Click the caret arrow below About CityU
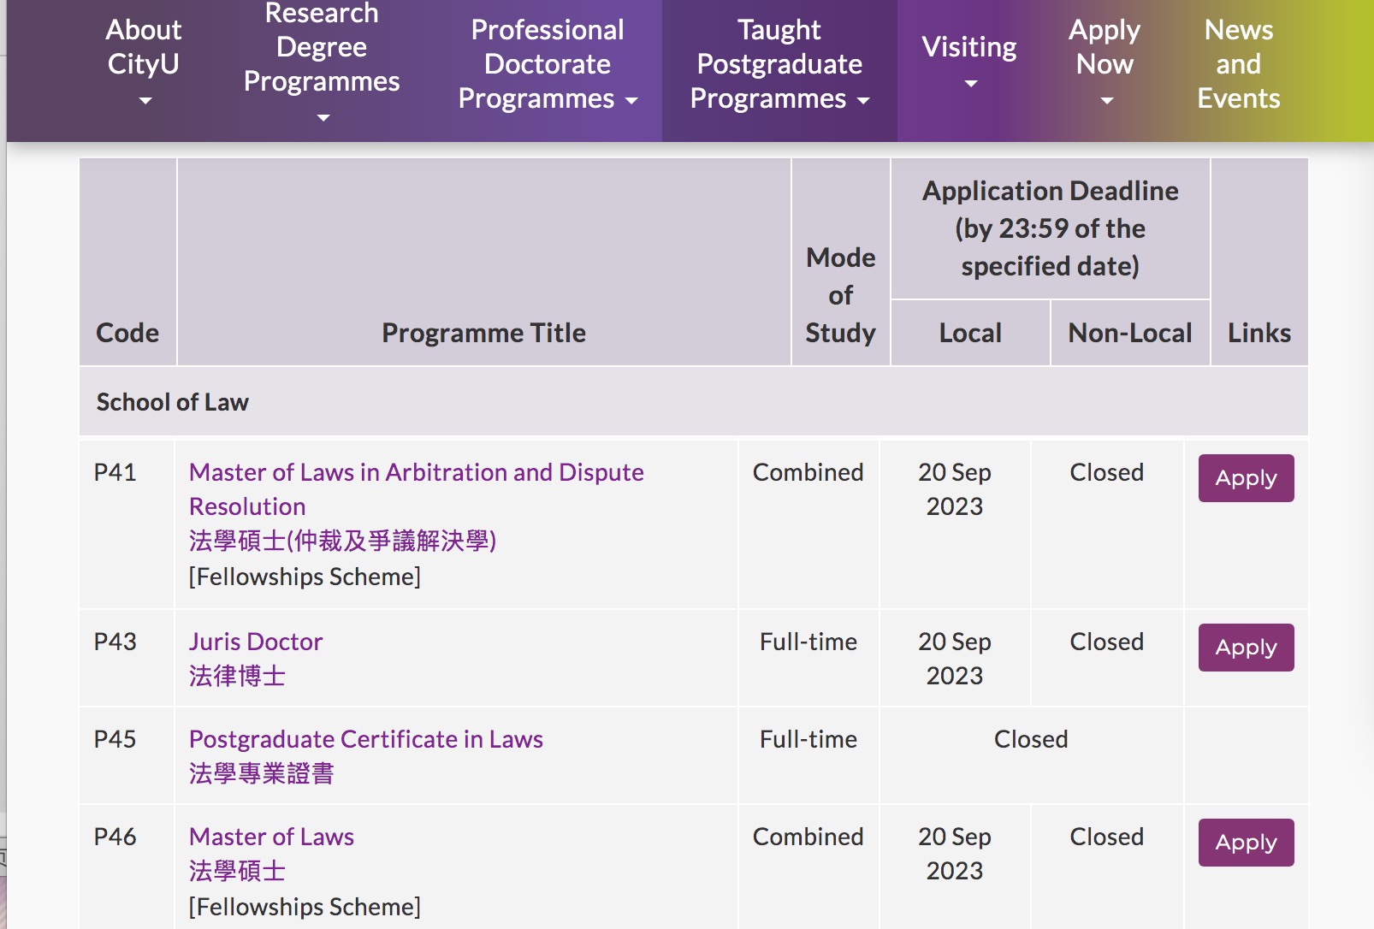1374x929 pixels. (x=145, y=101)
